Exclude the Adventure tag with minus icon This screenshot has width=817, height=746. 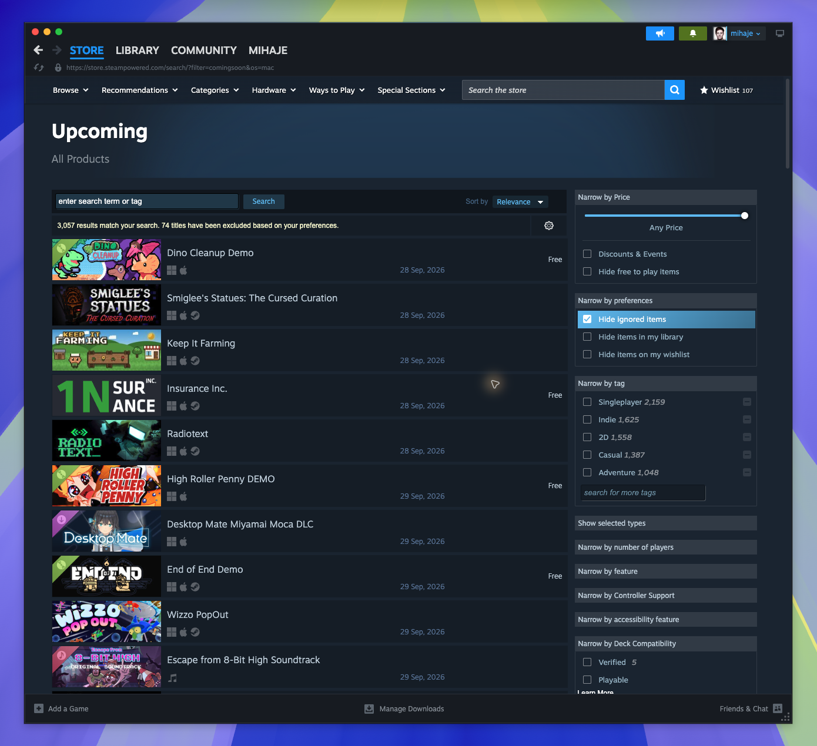pos(747,472)
